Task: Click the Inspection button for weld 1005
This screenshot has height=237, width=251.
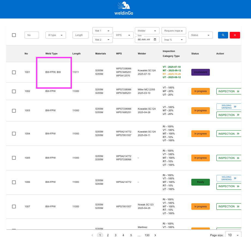Action: [229, 158]
